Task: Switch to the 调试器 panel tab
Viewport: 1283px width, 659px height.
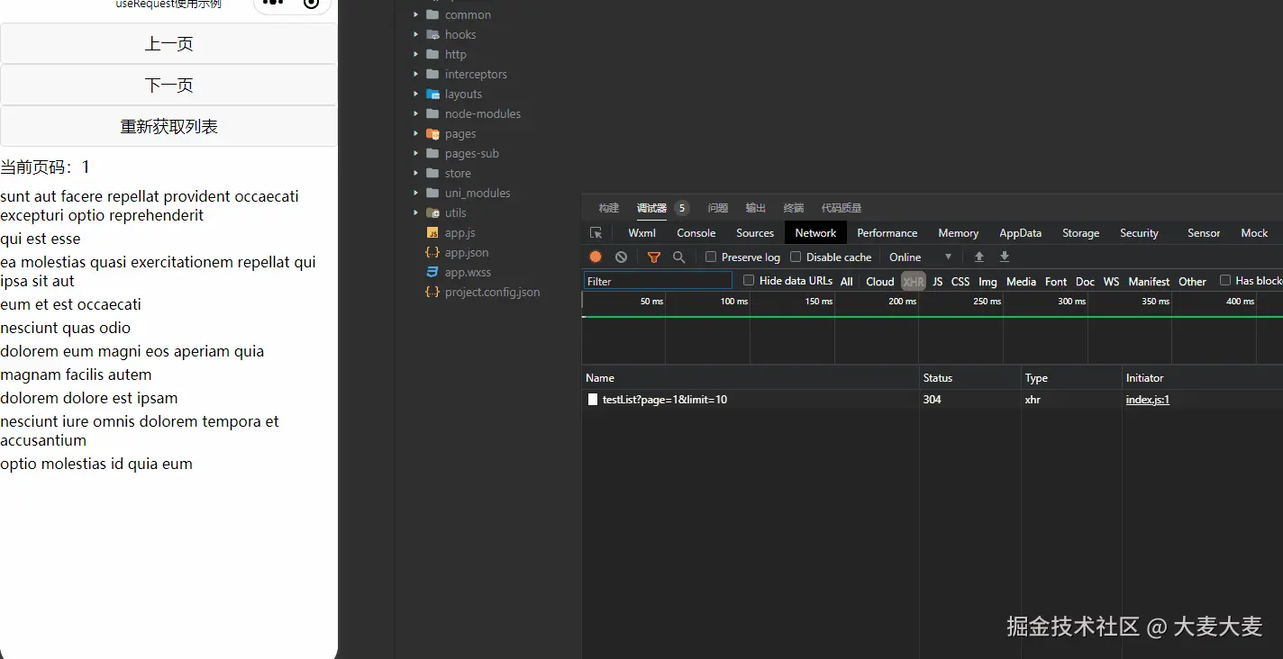Action: [x=651, y=208]
